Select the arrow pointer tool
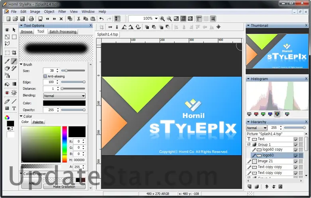The height and width of the screenshot is (198, 311). (x=14, y=30)
